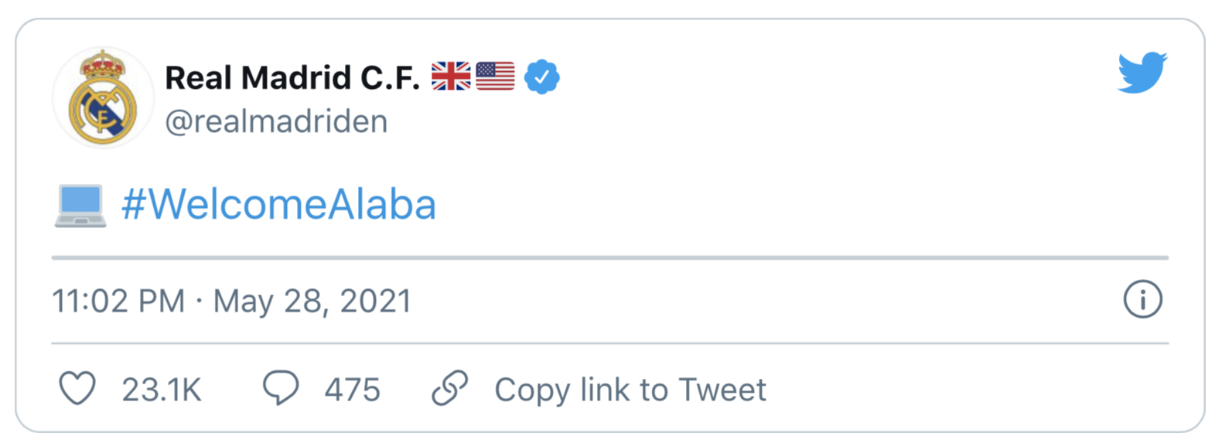Open replies via the speech bubble icon
Viewport: 1215px width, 443px height.
(x=280, y=388)
